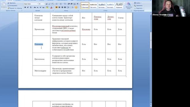Click the vertical scrollbar thumb
Viewport: 190px width, 107px height.
151,40
